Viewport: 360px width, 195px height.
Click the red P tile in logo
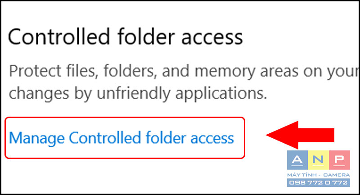pos(339,160)
